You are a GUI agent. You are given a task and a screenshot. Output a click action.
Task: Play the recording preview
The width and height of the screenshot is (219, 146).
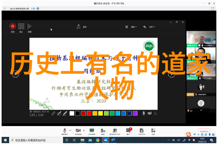coord(29,26)
